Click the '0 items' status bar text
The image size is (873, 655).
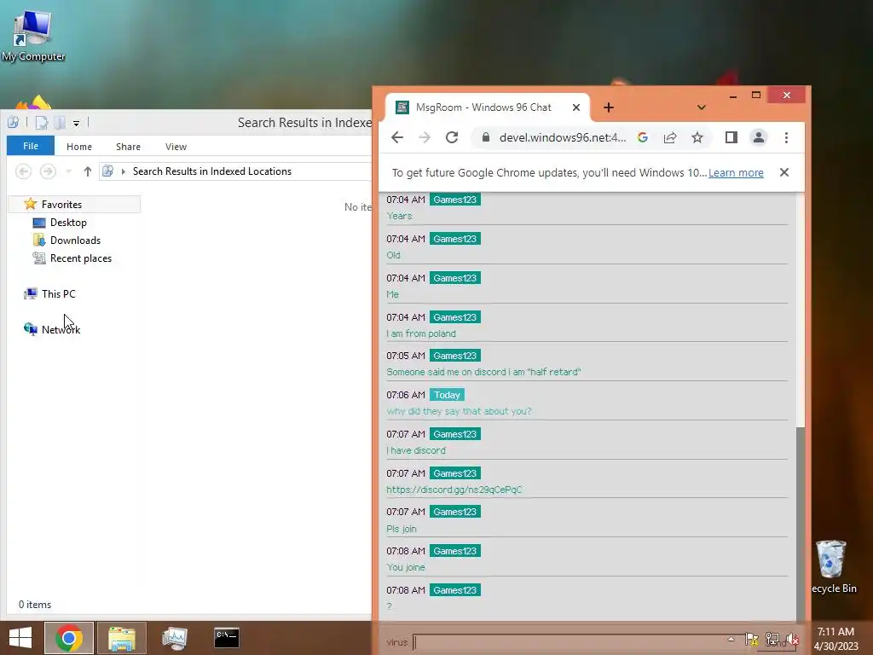(35, 605)
